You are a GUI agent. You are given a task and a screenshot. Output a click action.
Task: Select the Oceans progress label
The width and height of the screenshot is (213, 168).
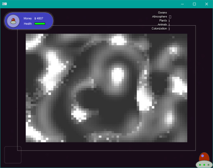coord(163,13)
